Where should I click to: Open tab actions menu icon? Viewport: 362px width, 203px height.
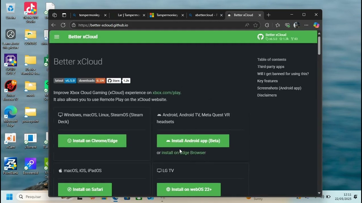coord(64,15)
